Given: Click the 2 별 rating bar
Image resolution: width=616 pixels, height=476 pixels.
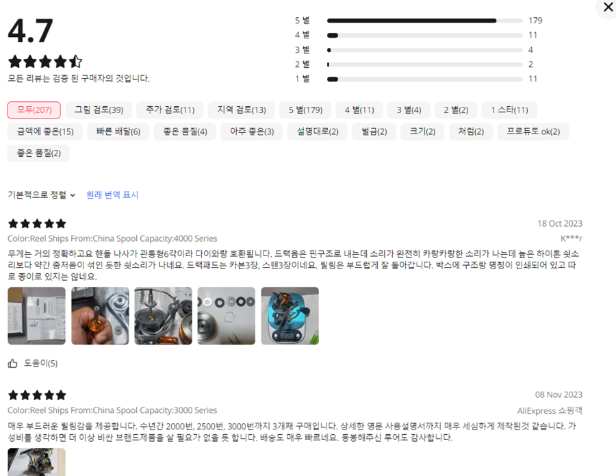Looking at the screenshot, I should [x=424, y=64].
